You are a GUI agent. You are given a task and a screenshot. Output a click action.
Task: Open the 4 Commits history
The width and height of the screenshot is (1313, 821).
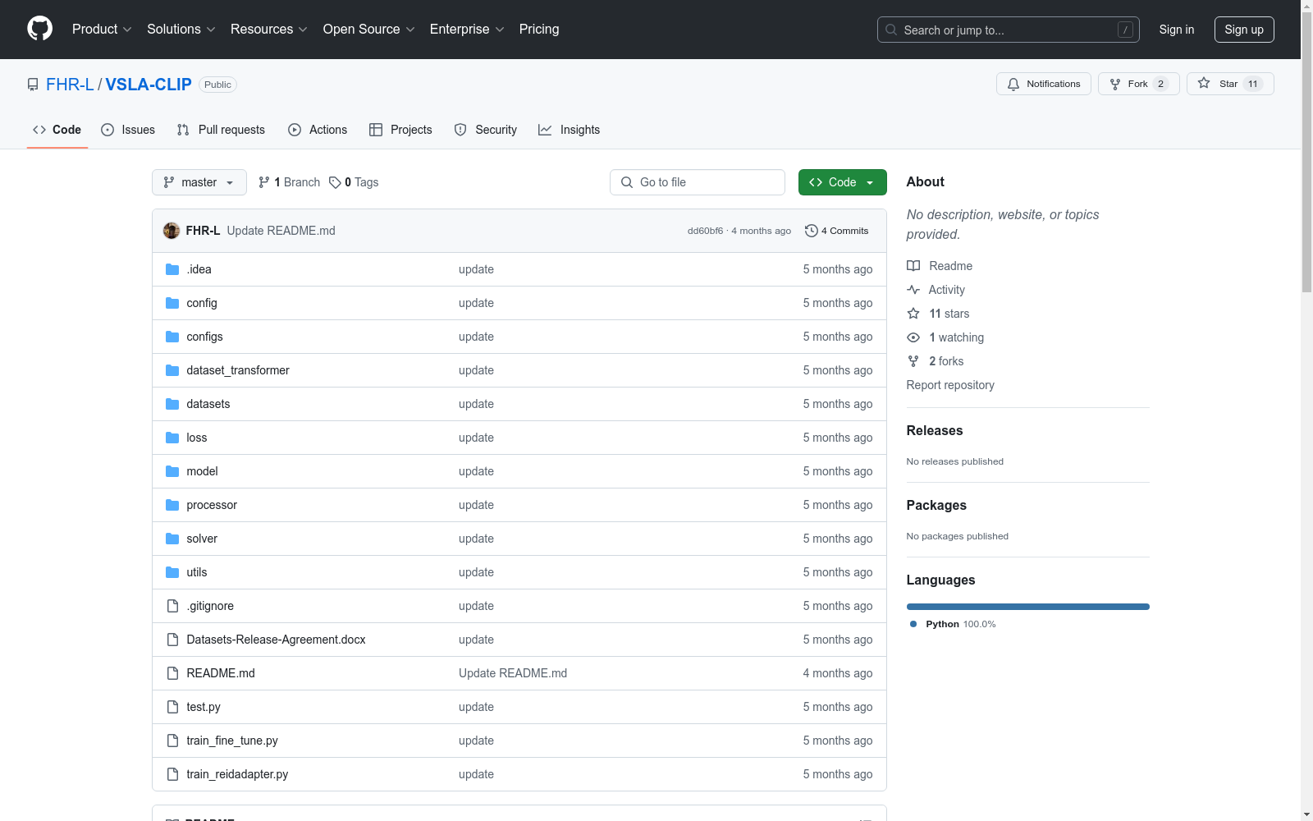837,231
